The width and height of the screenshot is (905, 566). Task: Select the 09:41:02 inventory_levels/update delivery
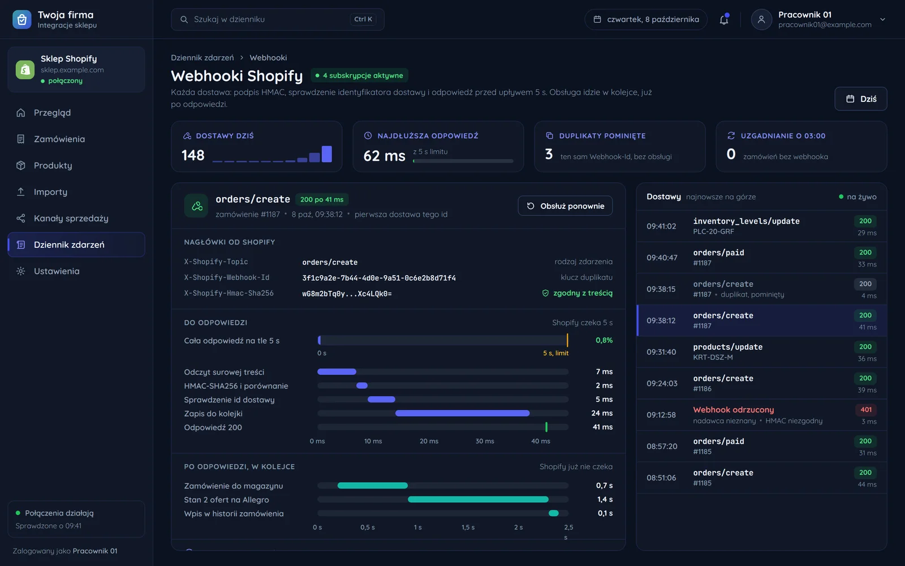tap(761, 226)
